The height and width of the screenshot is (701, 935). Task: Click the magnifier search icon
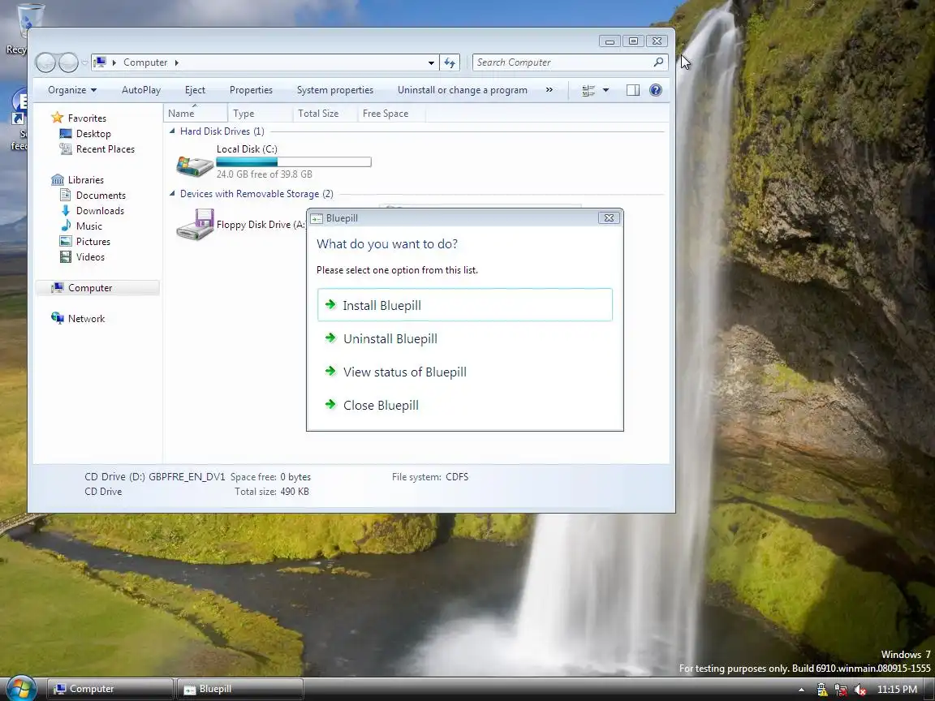658,62
